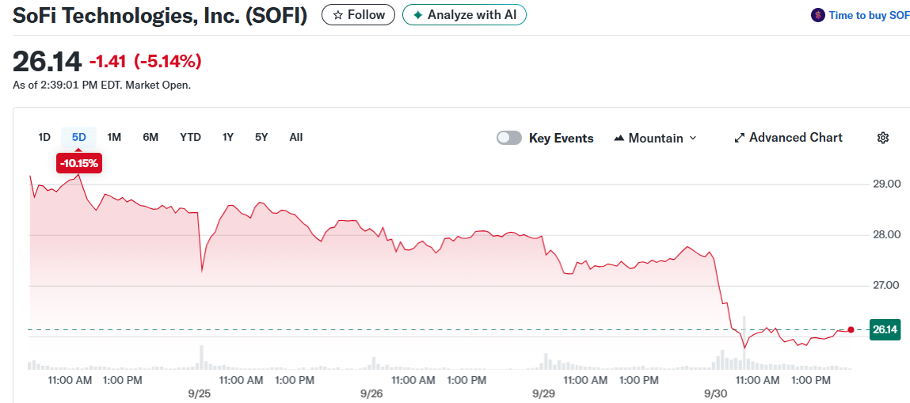Click the sparkle icon in Analyze with AI
The image size is (910, 403).
418,15
